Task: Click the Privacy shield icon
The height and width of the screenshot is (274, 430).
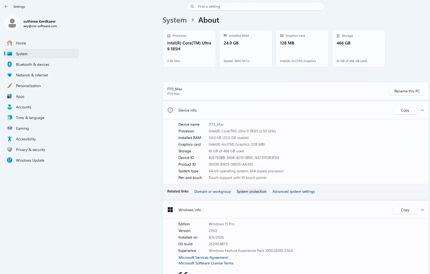Action: click(x=10, y=149)
